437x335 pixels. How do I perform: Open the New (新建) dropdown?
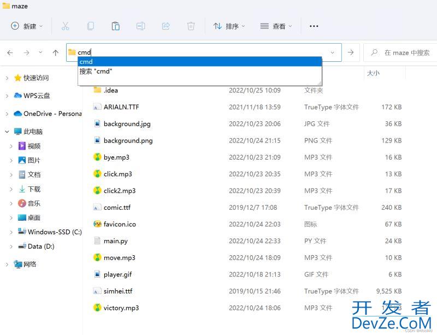click(27, 26)
